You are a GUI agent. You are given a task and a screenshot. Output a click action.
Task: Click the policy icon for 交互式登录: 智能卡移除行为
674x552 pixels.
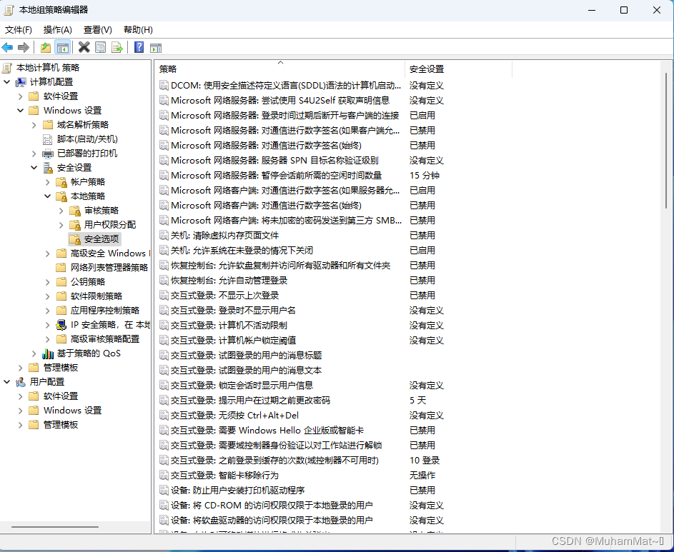point(164,475)
